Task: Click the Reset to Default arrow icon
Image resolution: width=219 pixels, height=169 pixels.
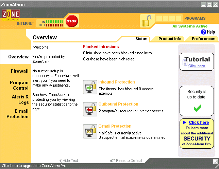Action: click(x=113, y=161)
